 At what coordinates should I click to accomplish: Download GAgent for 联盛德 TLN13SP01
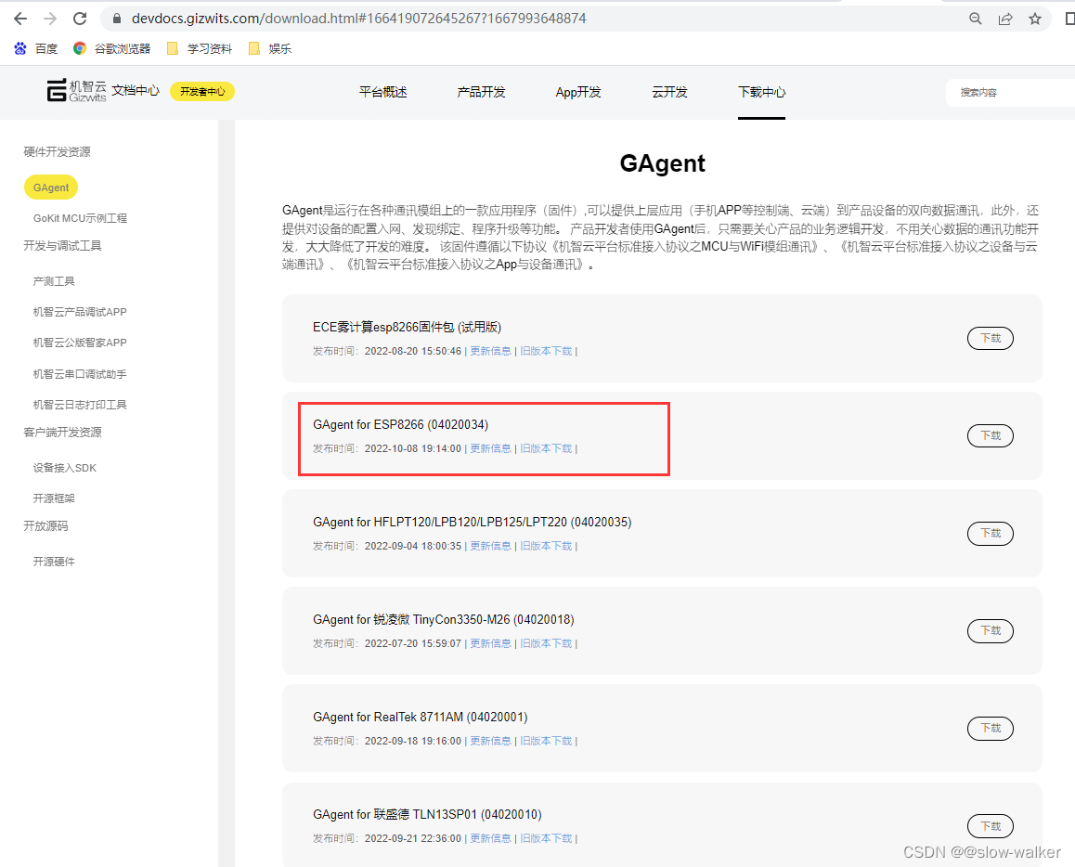(990, 826)
